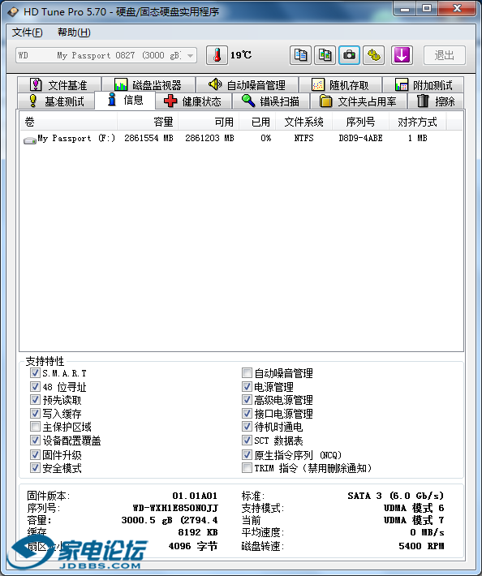This screenshot has height=576, width=482.
Task: Close the HD Tune Pro window
Action: (x=458, y=9)
